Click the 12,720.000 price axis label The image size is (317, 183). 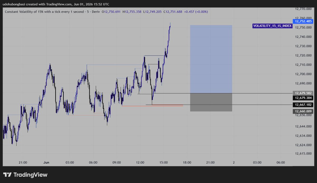click(x=304, y=55)
